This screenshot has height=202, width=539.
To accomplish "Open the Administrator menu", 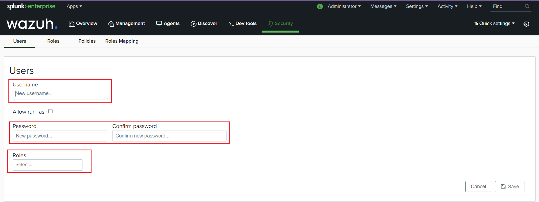I will tap(344, 6).
